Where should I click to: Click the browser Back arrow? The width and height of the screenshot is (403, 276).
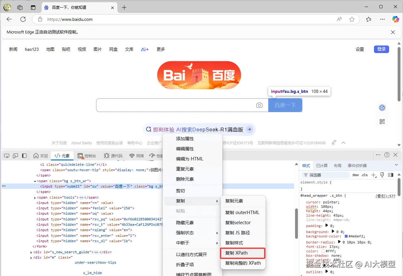coord(9,19)
